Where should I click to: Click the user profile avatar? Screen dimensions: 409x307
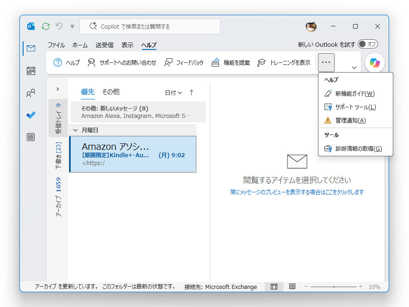[x=311, y=26]
